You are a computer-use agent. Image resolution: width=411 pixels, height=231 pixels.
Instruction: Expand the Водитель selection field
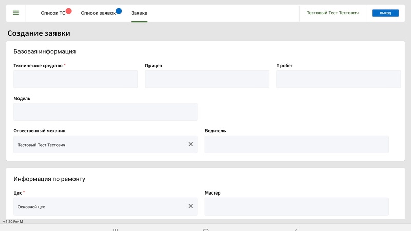click(x=296, y=145)
